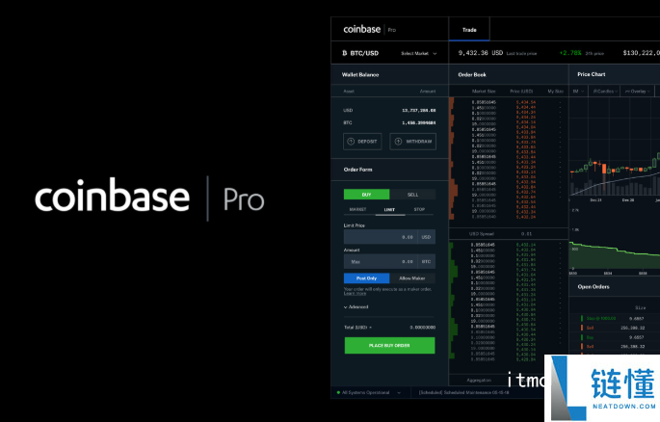Enable the Post Only option
Screen dimensions: 660x422
tap(367, 278)
